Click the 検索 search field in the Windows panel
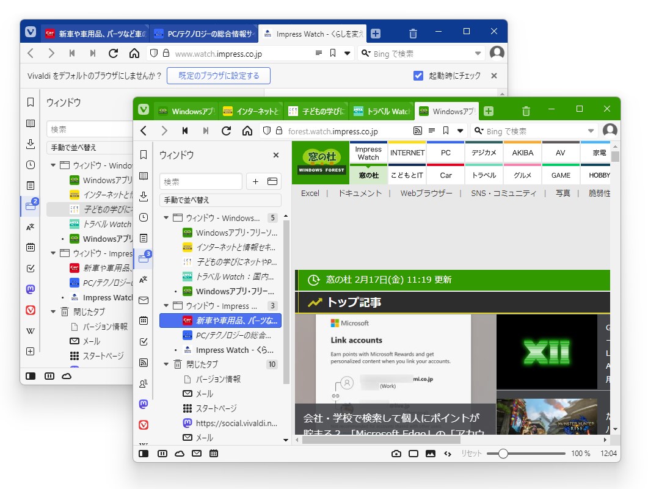Screen dimensions: 648x489 (x=200, y=181)
